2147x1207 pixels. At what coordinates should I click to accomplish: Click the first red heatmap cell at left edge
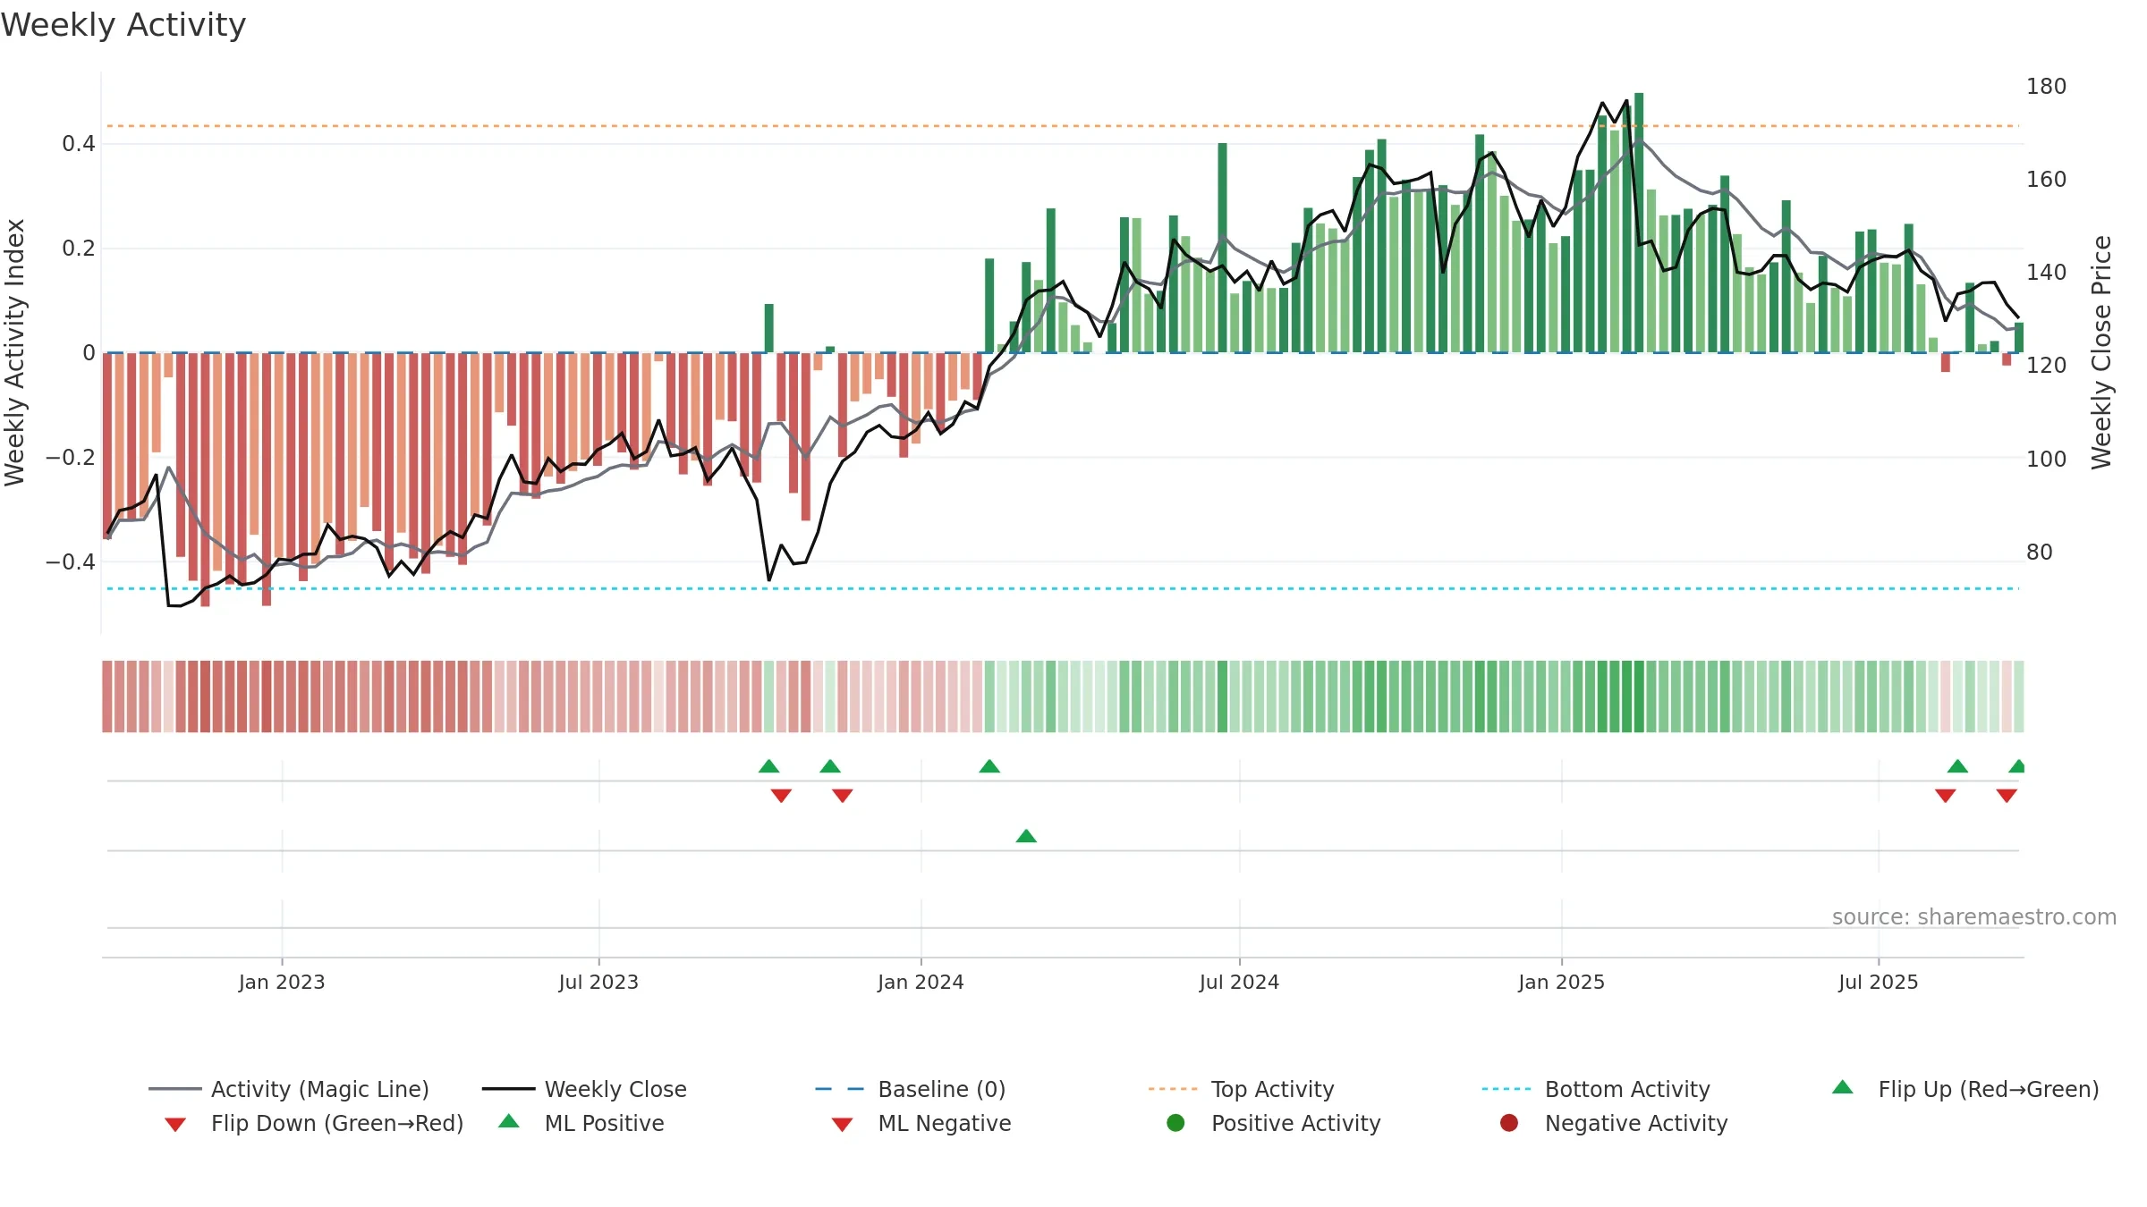(107, 696)
